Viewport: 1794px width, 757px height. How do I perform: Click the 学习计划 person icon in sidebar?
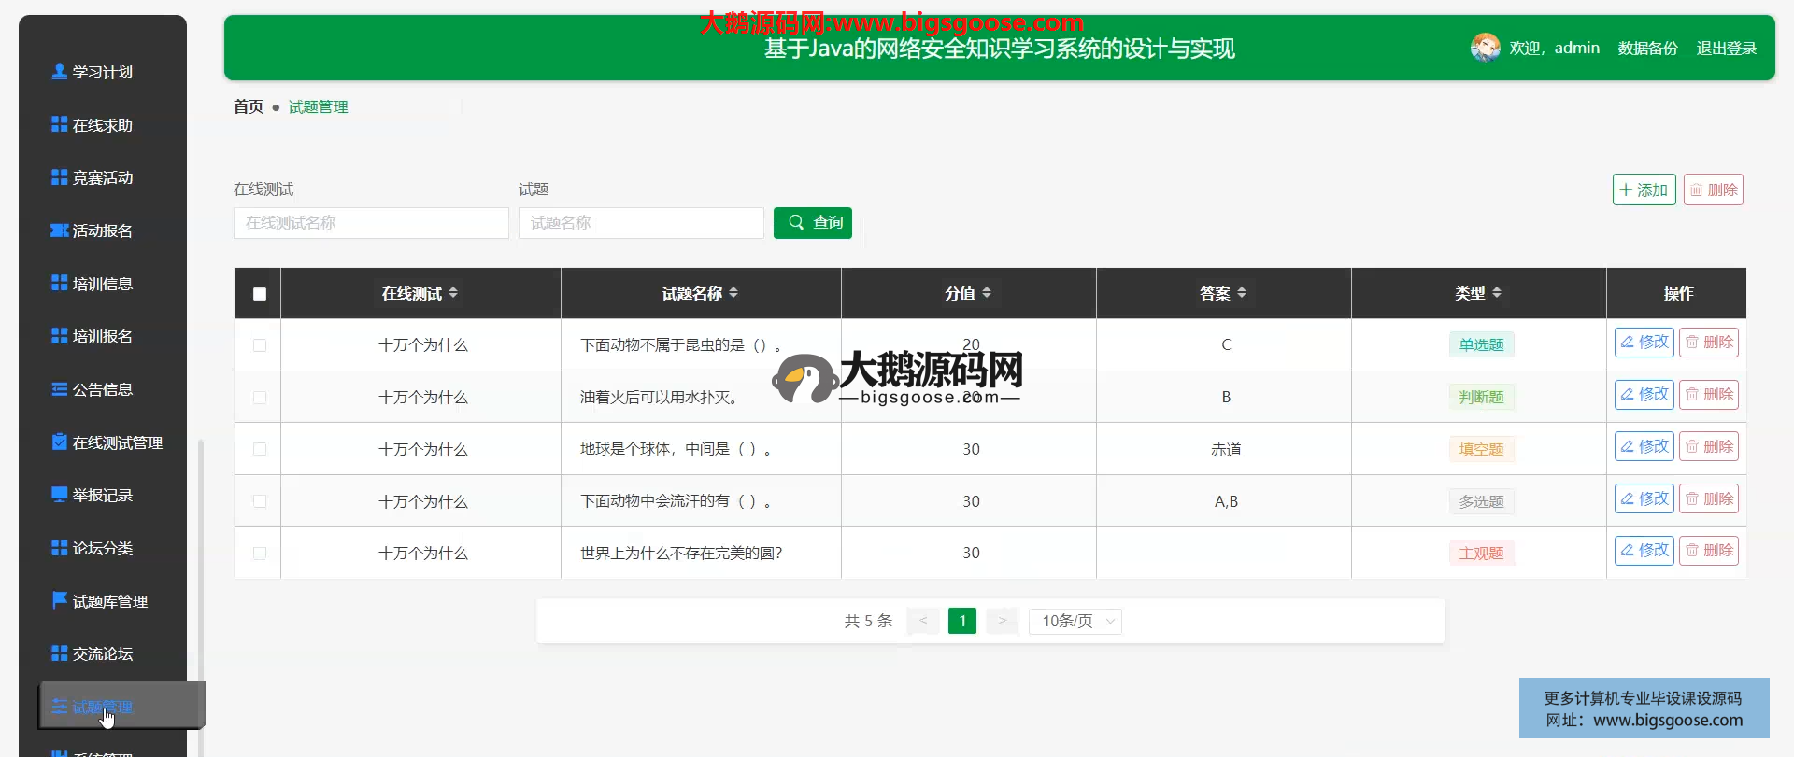(x=59, y=72)
